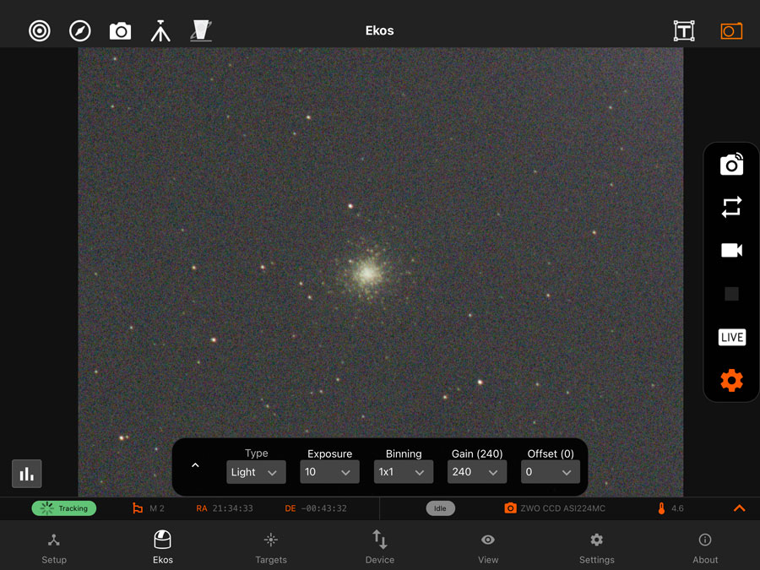760x570 pixels.
Task: Switch to the Settings tab
Action: tap(597, 548)
